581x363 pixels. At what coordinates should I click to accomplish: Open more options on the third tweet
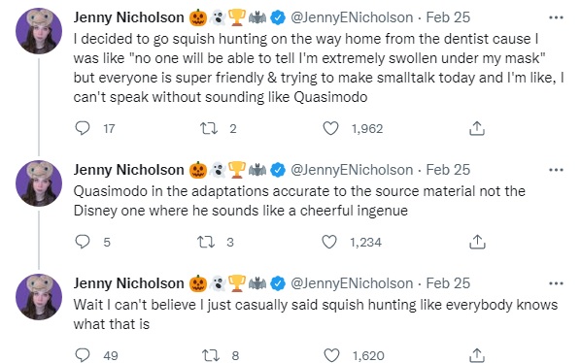point(556,283)
